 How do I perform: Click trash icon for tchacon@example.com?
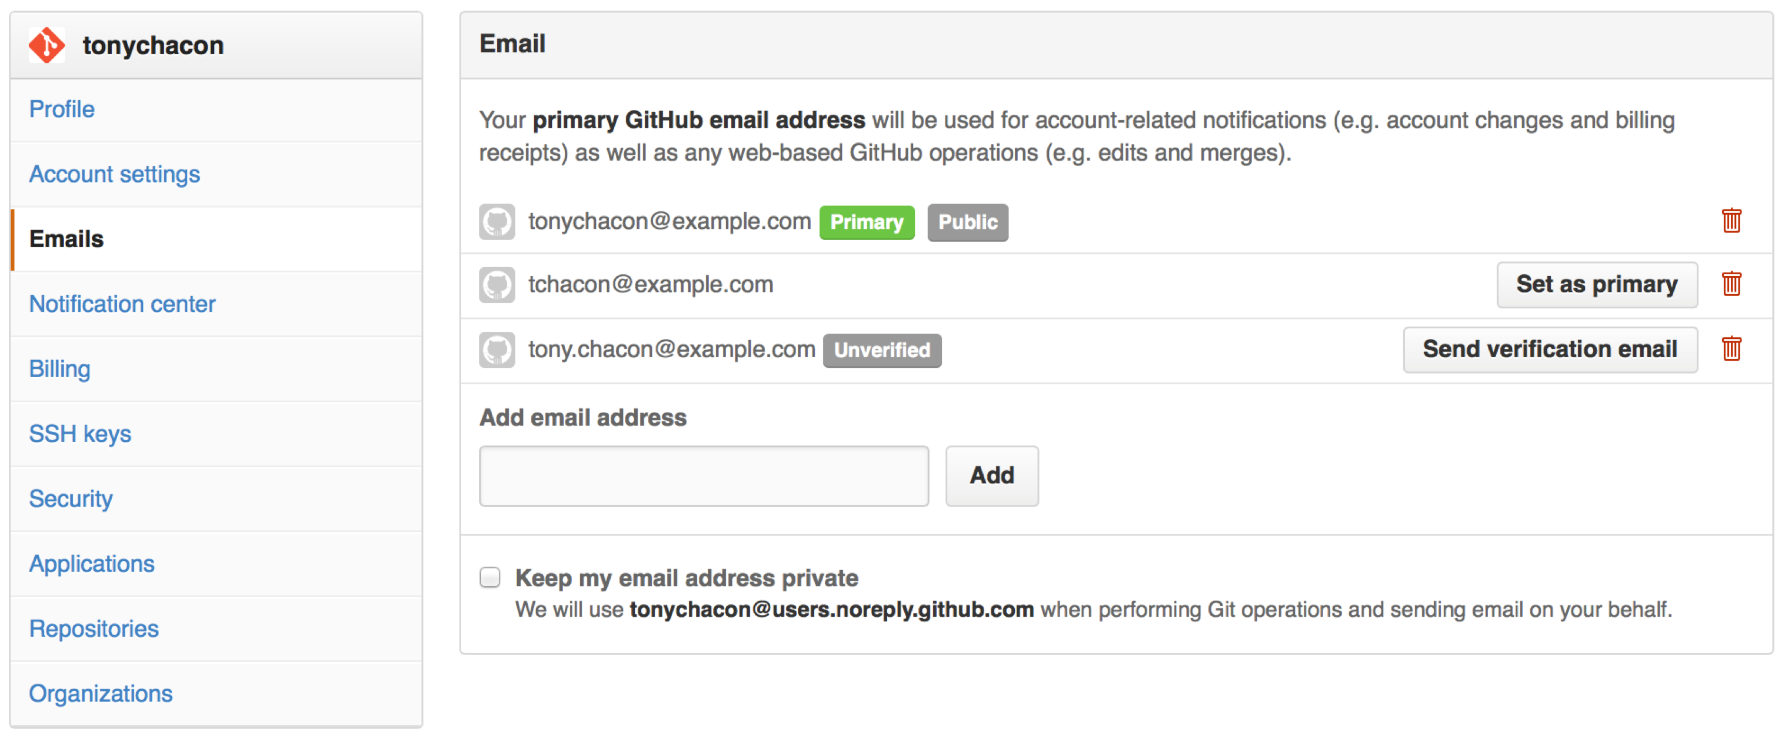point(1731,284)
